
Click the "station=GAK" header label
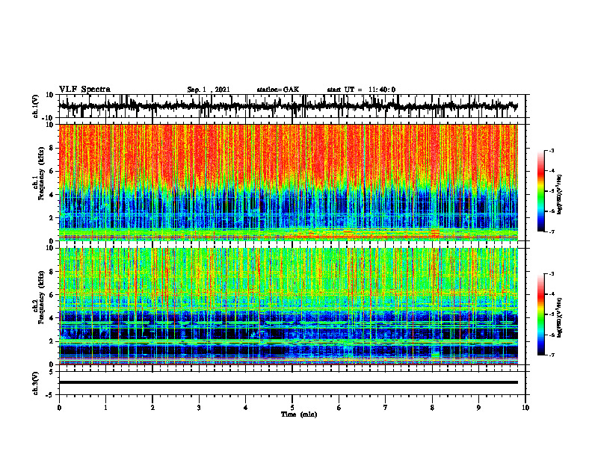(x=278, y=90)
